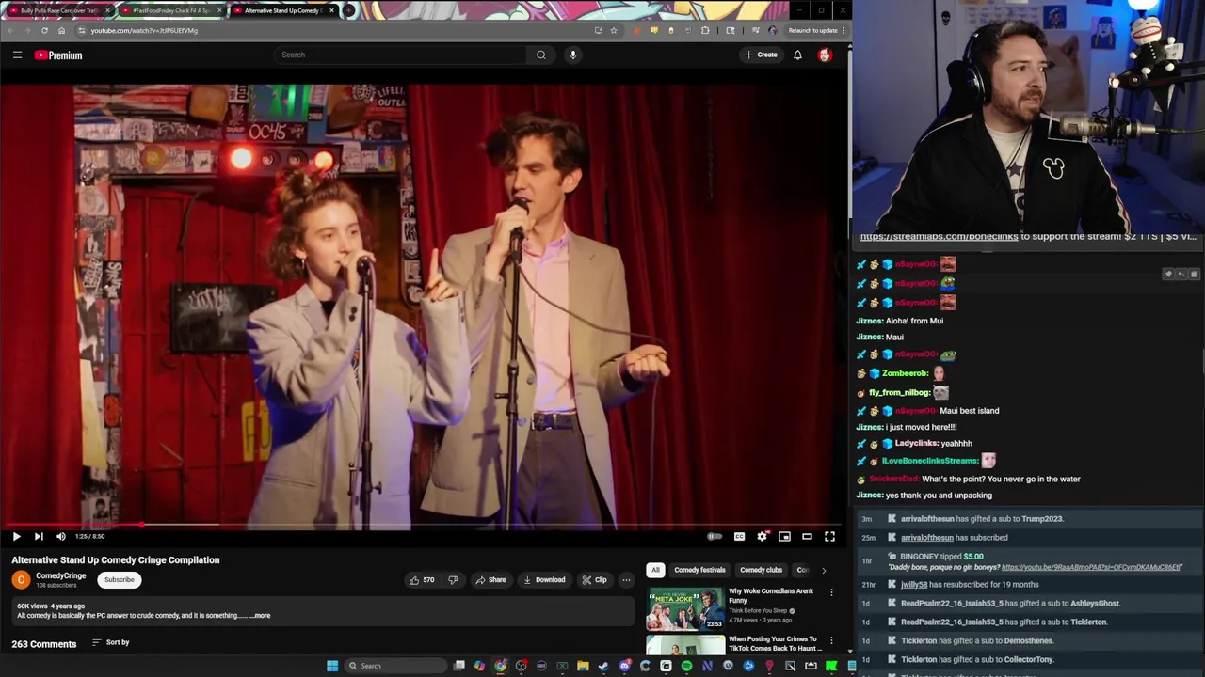Open the comments Sort by dropdown
The image size is (1205, 677).
coord(110,642)
